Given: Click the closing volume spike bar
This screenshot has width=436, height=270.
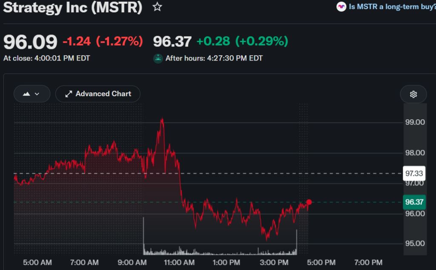Looking at the screenshot, I should pyautogui.click(x=296, y=242).
